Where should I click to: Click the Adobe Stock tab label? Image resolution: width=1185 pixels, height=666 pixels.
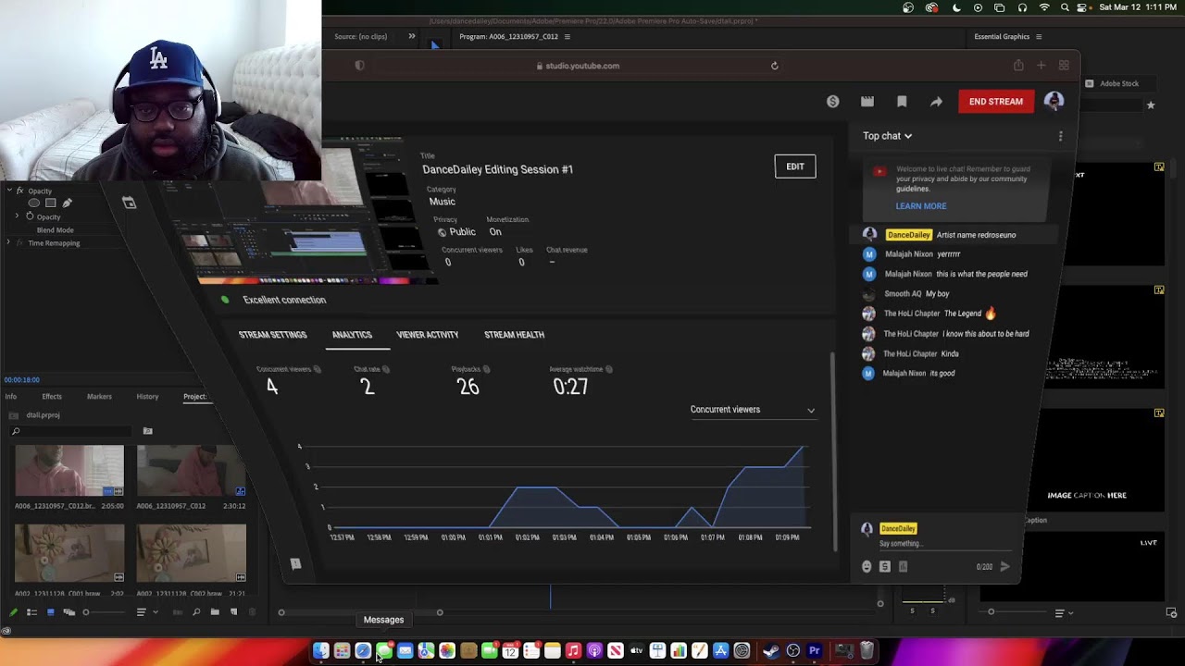click(x=1119, y=83)
